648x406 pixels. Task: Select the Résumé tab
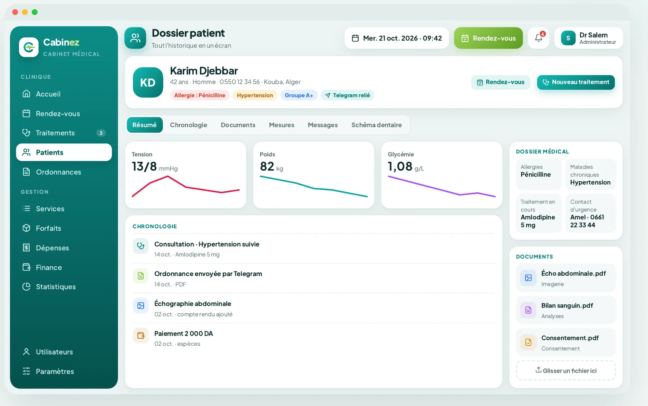[x=145, y=125]
